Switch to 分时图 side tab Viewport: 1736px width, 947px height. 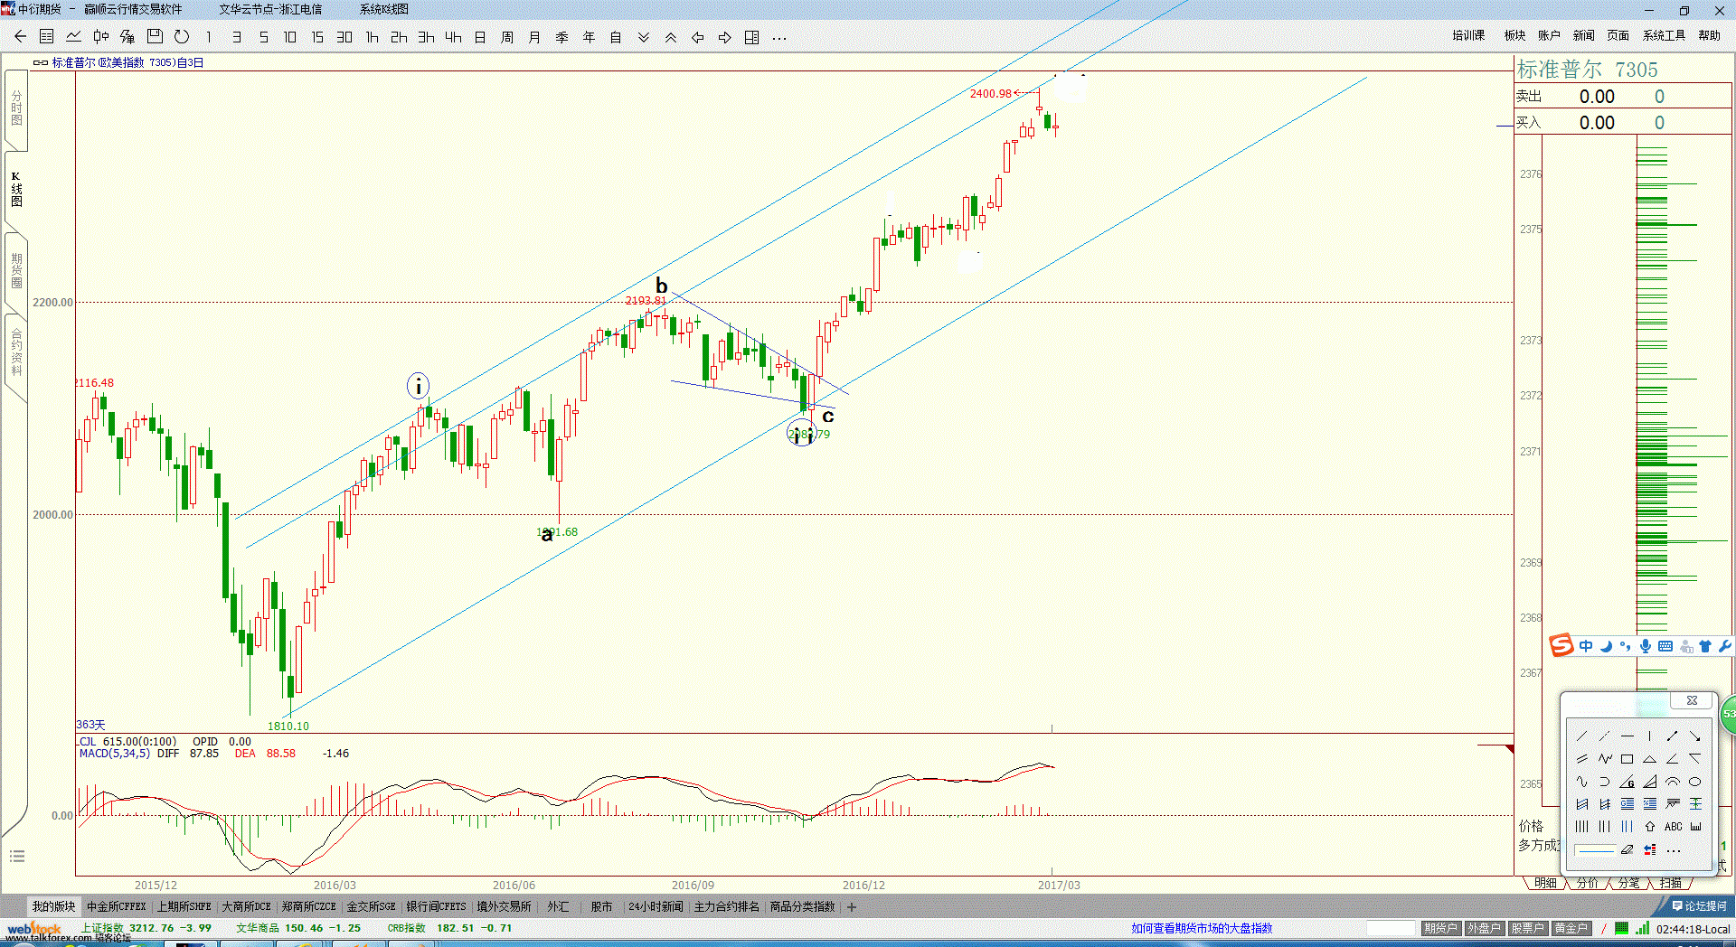[x=16, y=108]
